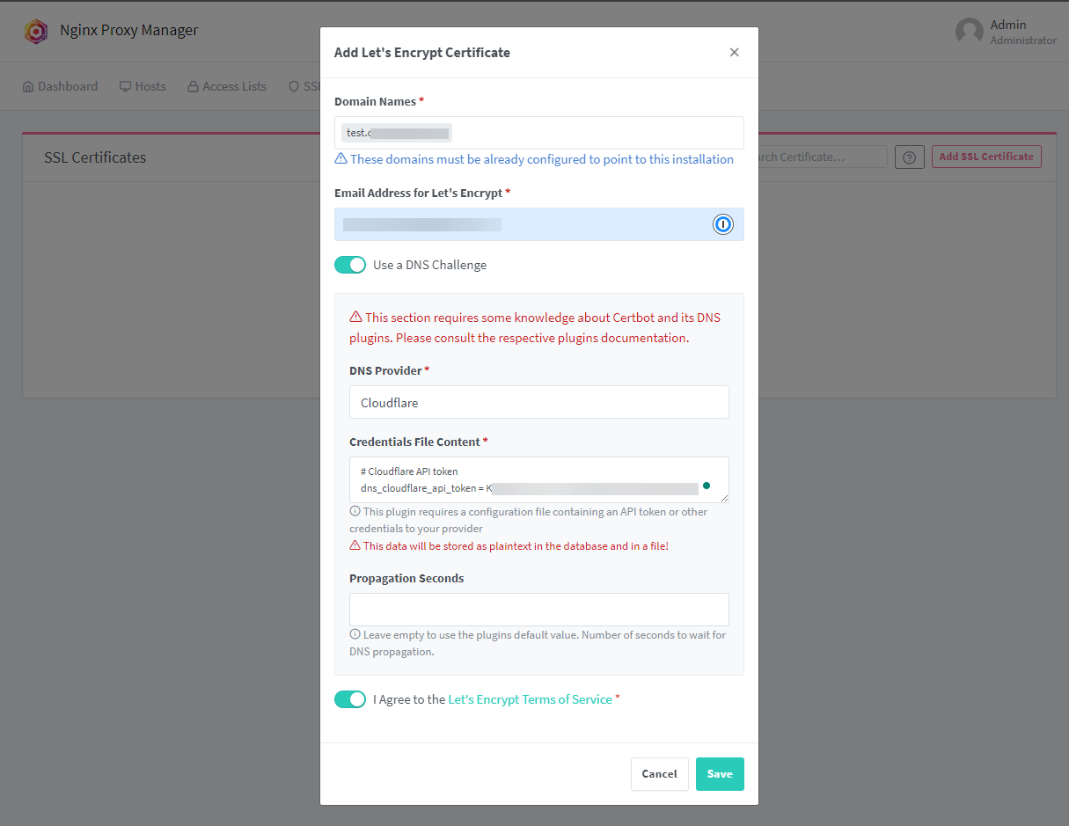Screen dimensions: 1069x826
Task: Cancel the certificate dialog
Action: click(659, 774)
